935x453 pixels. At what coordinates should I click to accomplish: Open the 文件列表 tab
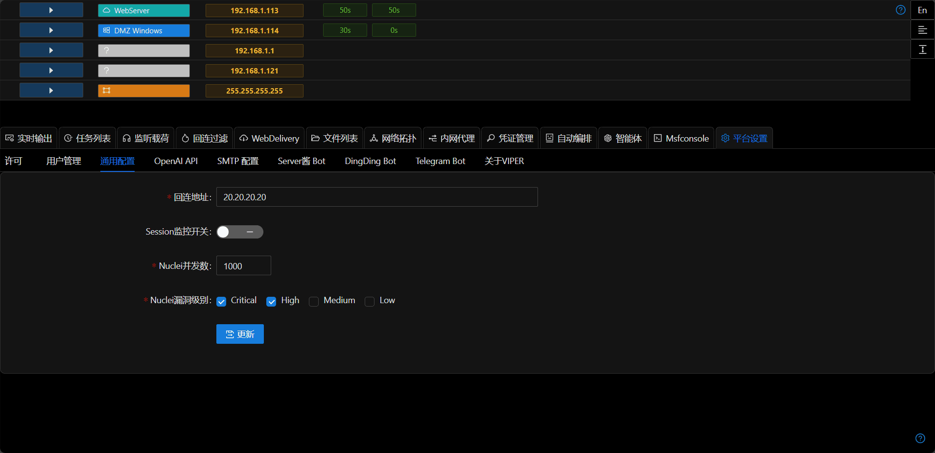coord(335,138)
